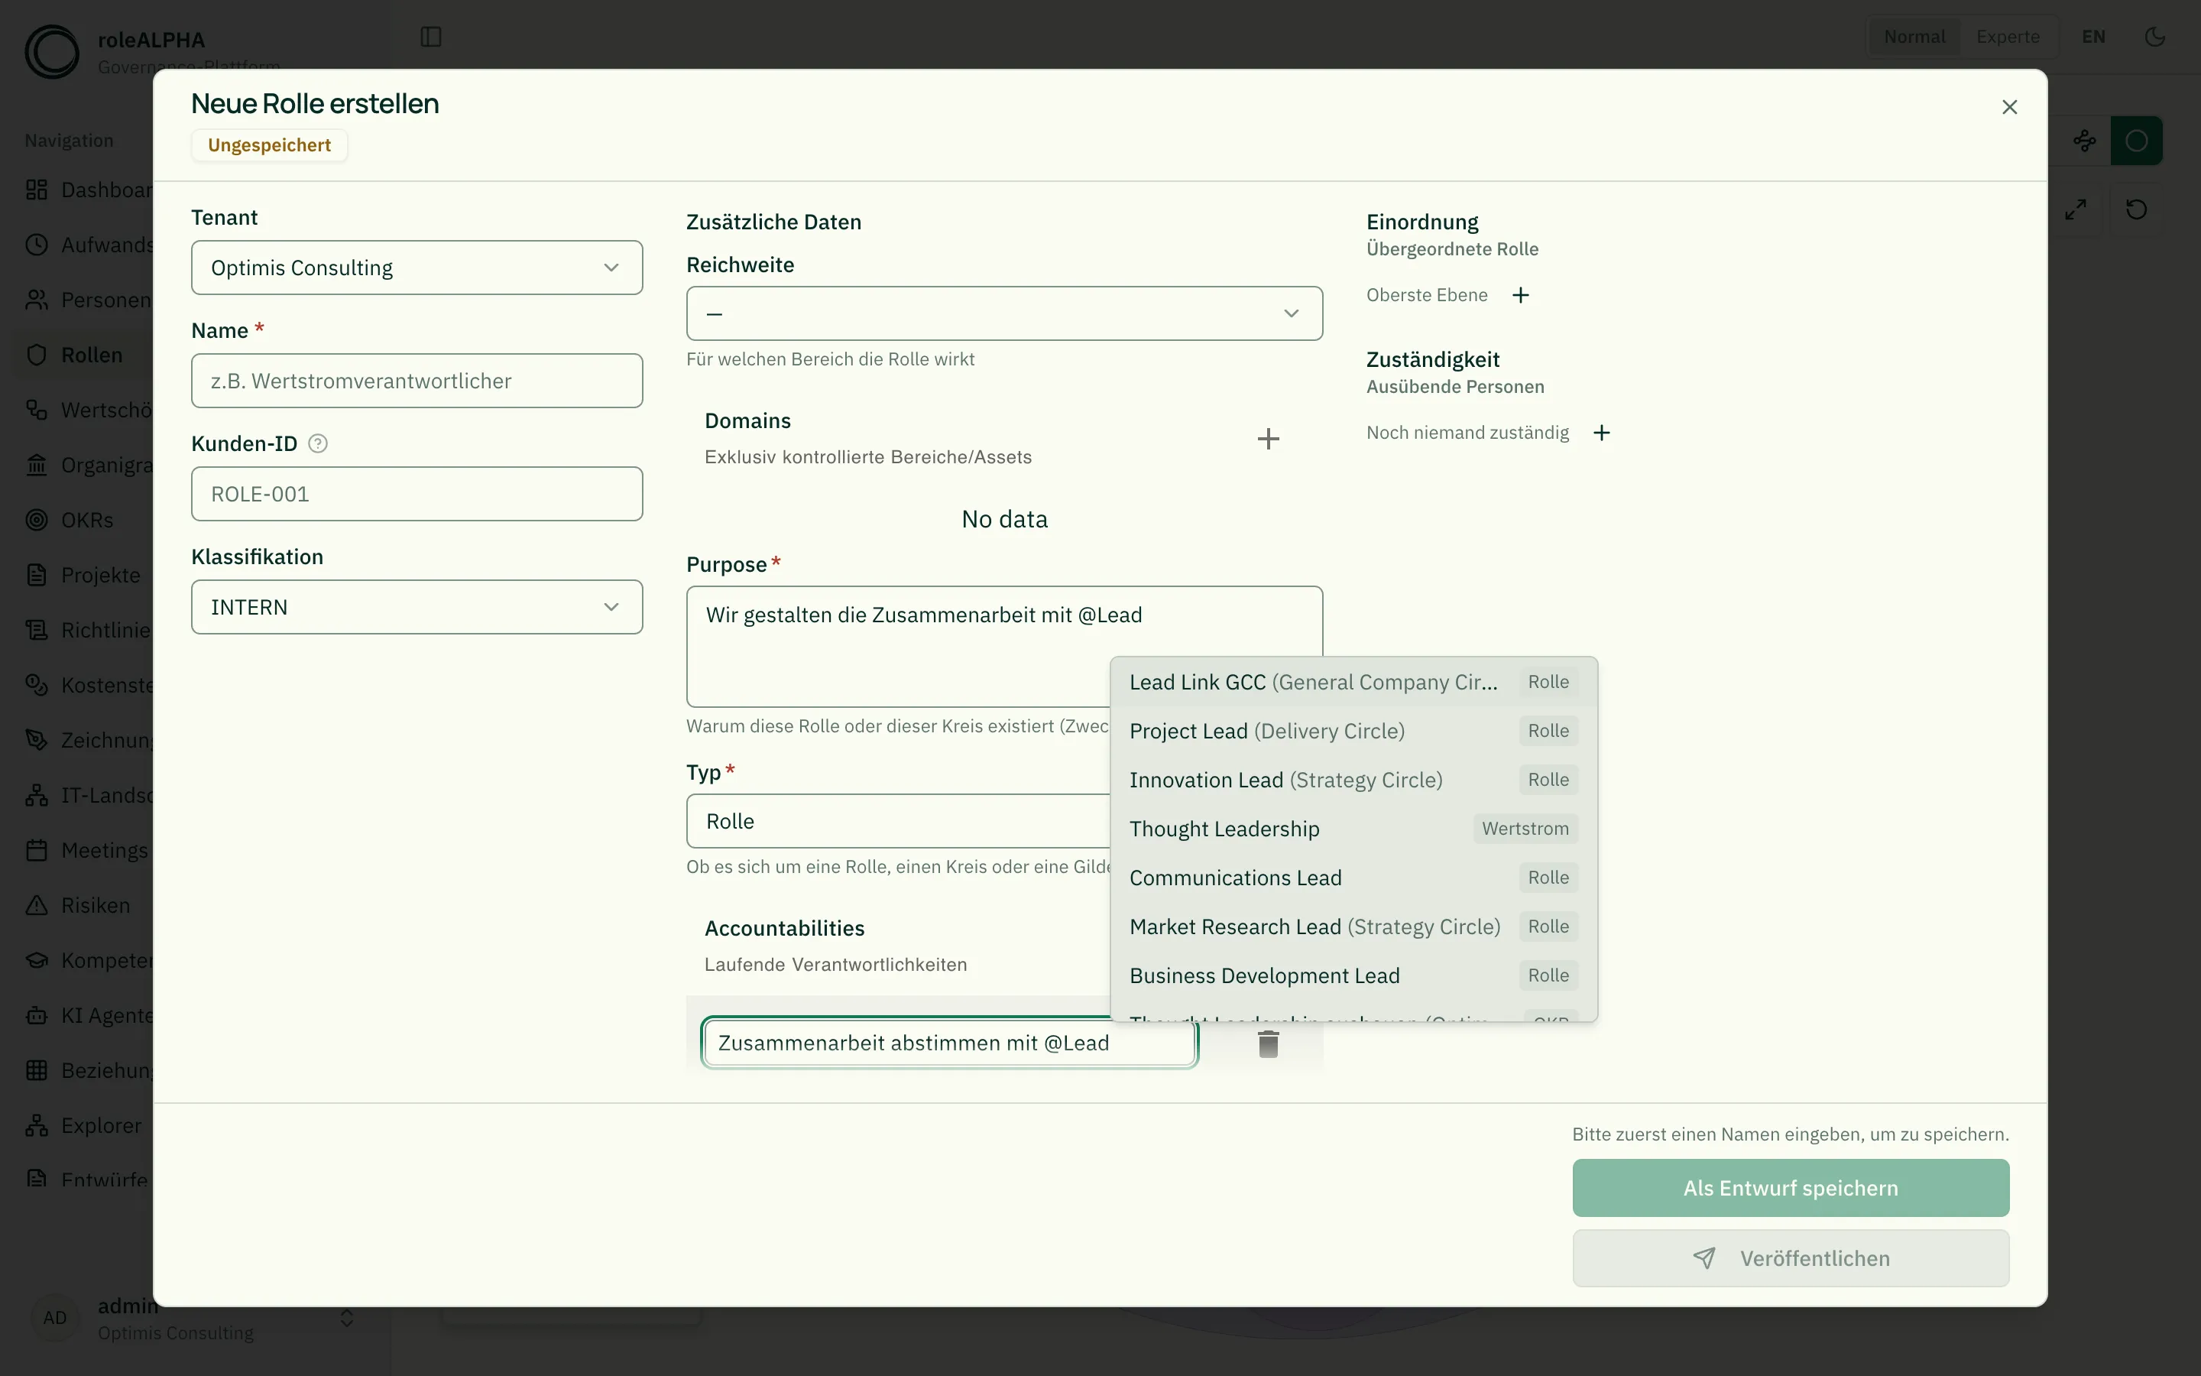Switch to Experte mode

2008,37
